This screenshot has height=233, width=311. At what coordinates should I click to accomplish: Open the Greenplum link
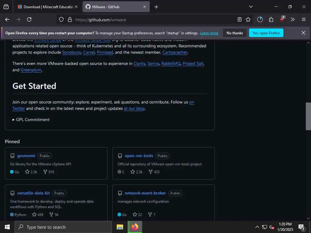(x=31, y=70)
